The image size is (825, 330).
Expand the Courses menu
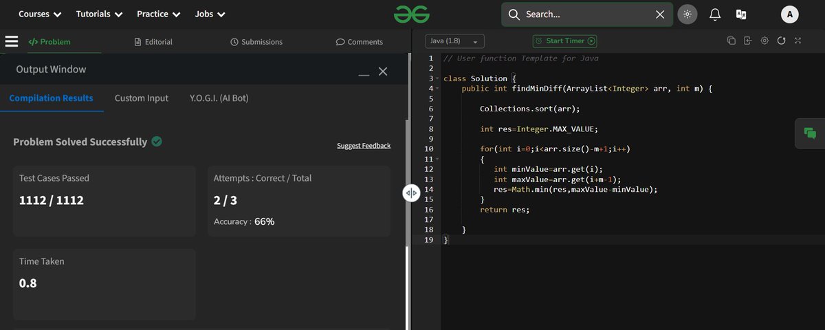(40, 14)
